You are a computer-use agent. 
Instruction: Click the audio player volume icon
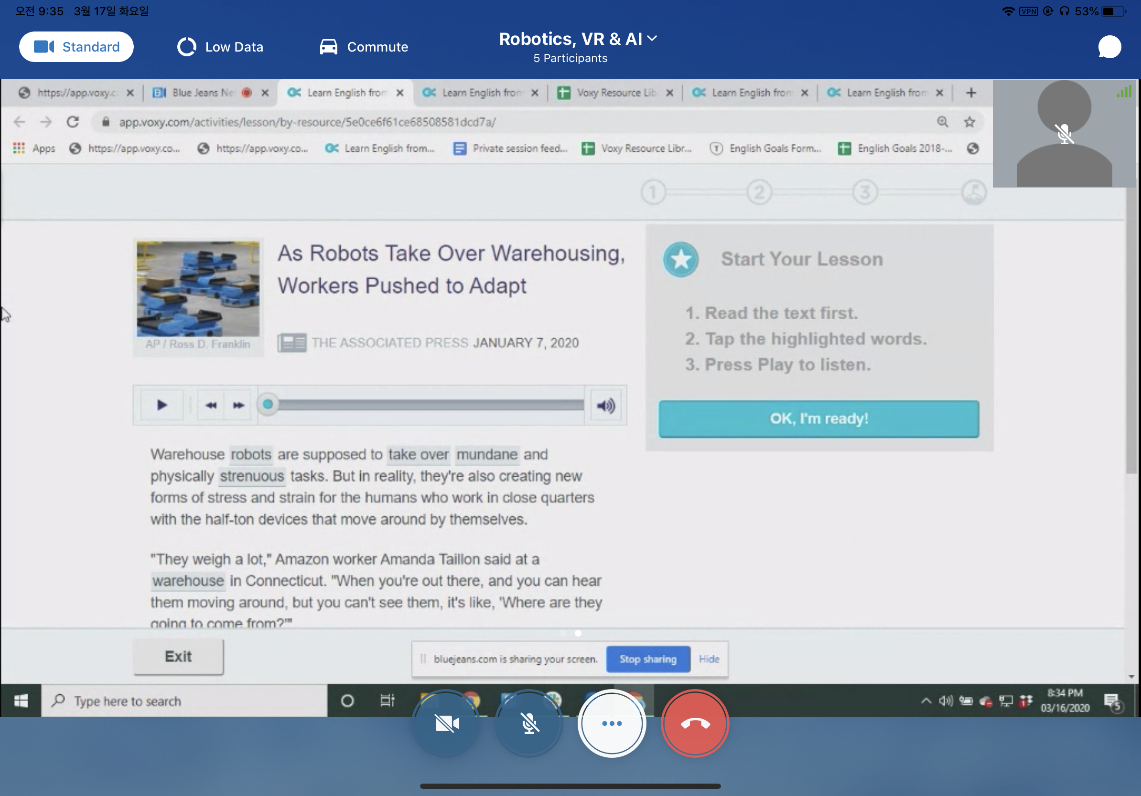[x=605, y=406]
